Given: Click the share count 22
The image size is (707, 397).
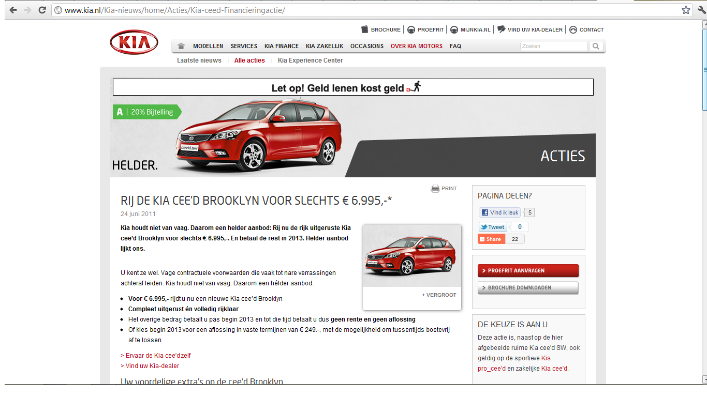Looking at the screenshot, I should click(x=514, y=239).
